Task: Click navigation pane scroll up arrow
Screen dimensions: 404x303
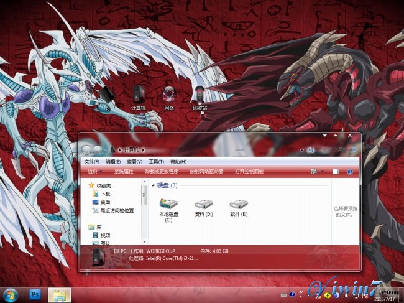Action: [x=145, y=182]
